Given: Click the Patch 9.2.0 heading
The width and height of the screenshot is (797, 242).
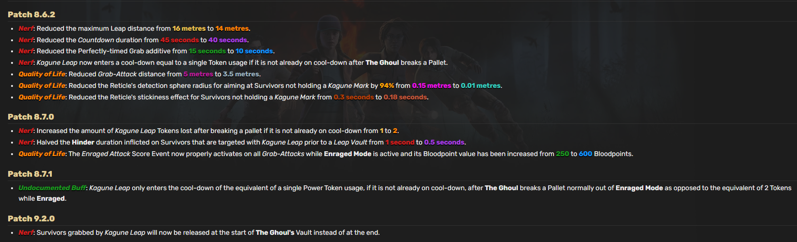Looking at the screenshot, I should [31, 218].
